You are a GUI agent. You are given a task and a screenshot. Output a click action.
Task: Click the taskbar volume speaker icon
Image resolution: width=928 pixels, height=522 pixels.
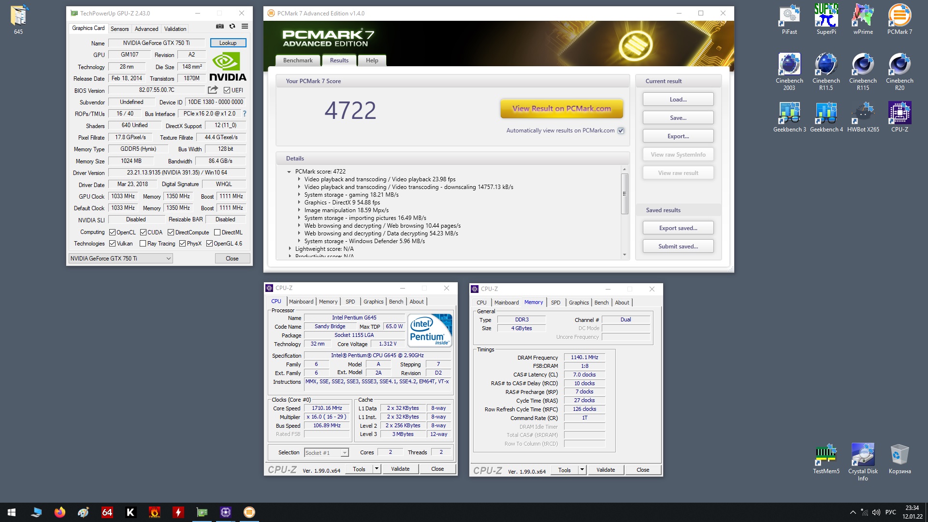click(876, 512)
